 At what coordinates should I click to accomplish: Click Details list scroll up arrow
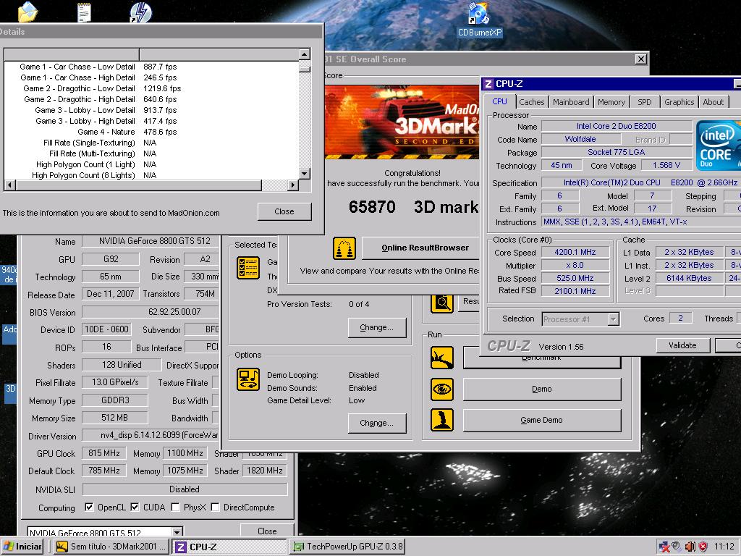click(x=305, y=54)
